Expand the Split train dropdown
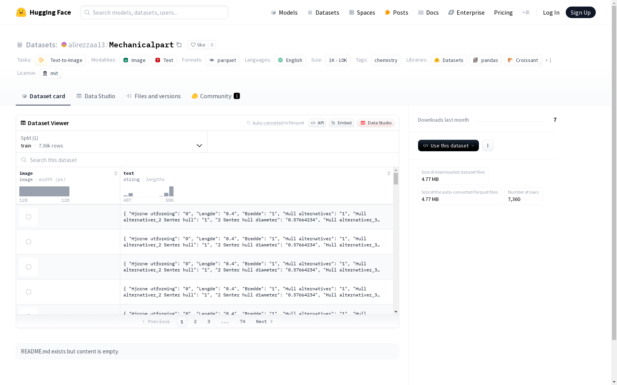 [111, 142]
